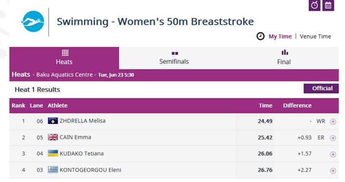The image size is (345, 182).
Task: Open the Final tab
Action: tap(284, 58)
